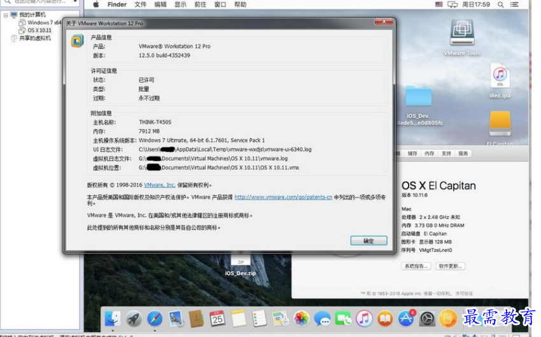Viewport: 541px width, 337px height.
Task: Close the About VMware Workstation dialog
Action: click(x=384, y=22)
